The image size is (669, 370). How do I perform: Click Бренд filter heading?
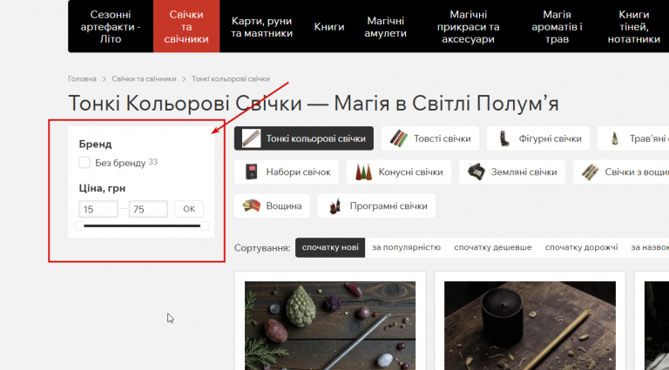tap(96, 144)
